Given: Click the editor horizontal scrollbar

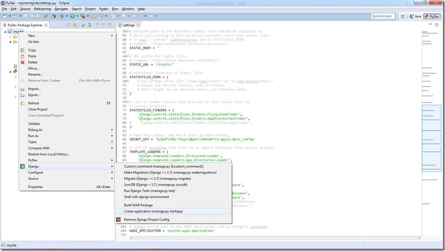Looking at the screenshot, I should (275, 238).
